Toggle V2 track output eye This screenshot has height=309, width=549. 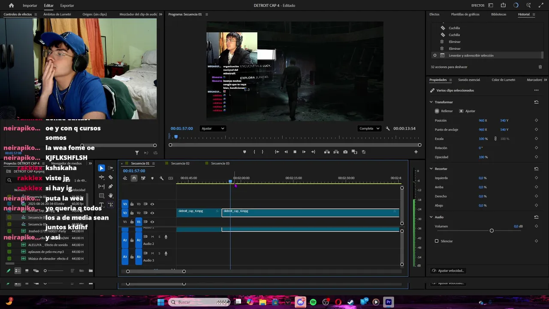tap(152, 213)
